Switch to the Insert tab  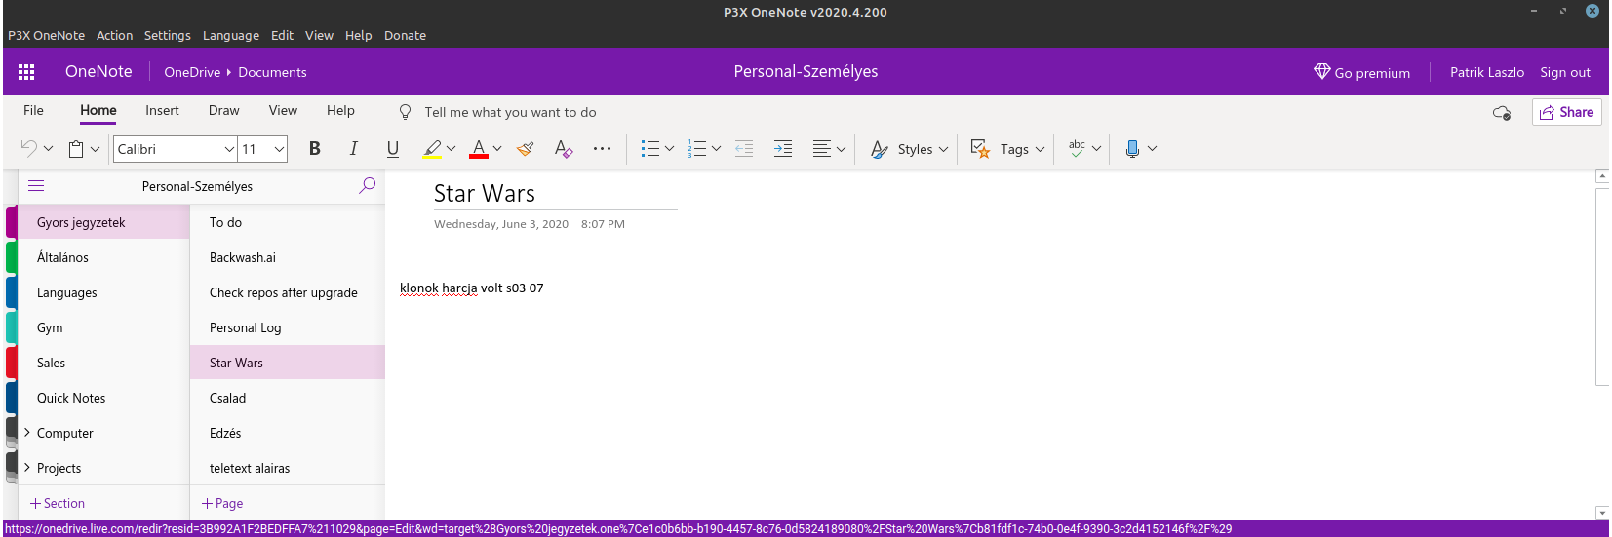coord(162,110)
